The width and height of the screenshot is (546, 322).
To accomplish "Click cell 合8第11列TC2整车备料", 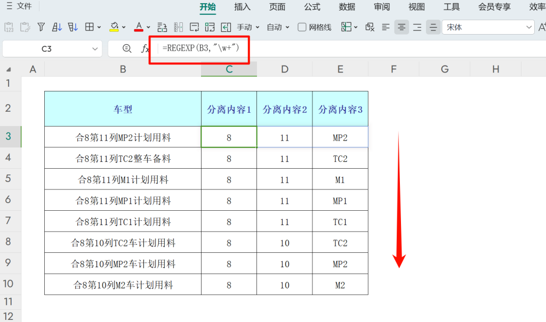I will point(123,159).
